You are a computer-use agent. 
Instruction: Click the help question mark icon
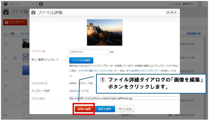tap(41, 4)
